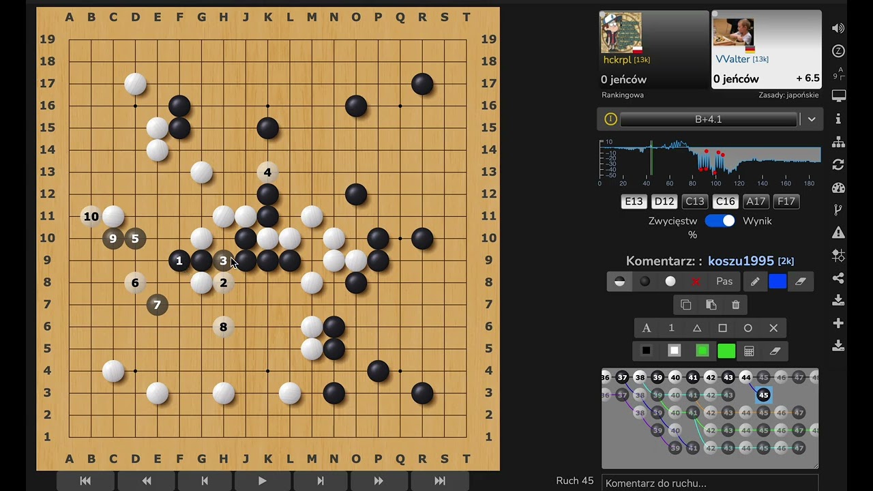This screenshot has height=491, width=873.
Task: Click the eraser next to calculator icon
Action: click(x=775, y=351)
